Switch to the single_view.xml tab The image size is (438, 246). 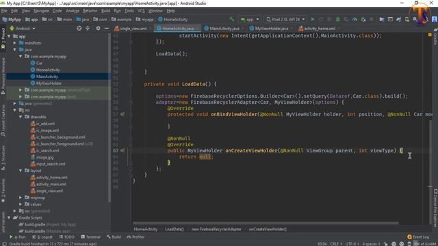coord(133,29)
